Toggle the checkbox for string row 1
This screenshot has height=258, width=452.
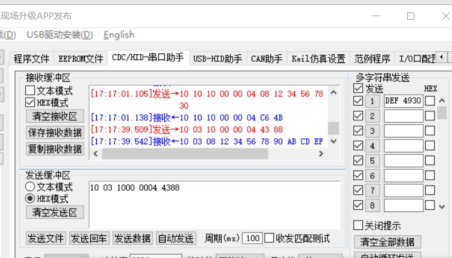point(358,101)
